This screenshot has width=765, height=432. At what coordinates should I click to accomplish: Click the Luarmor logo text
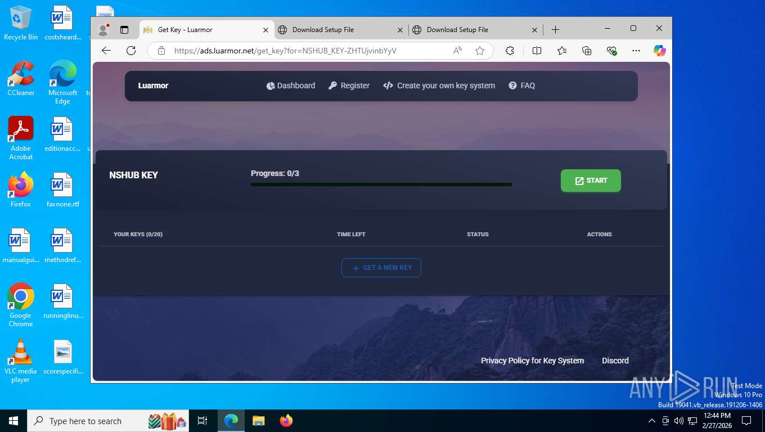(x=153, y=85)
